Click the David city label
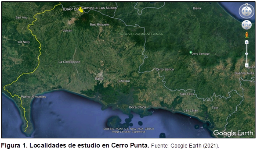Screen dimensions: 257x162 pyautogui.click(x=99, y=79)
